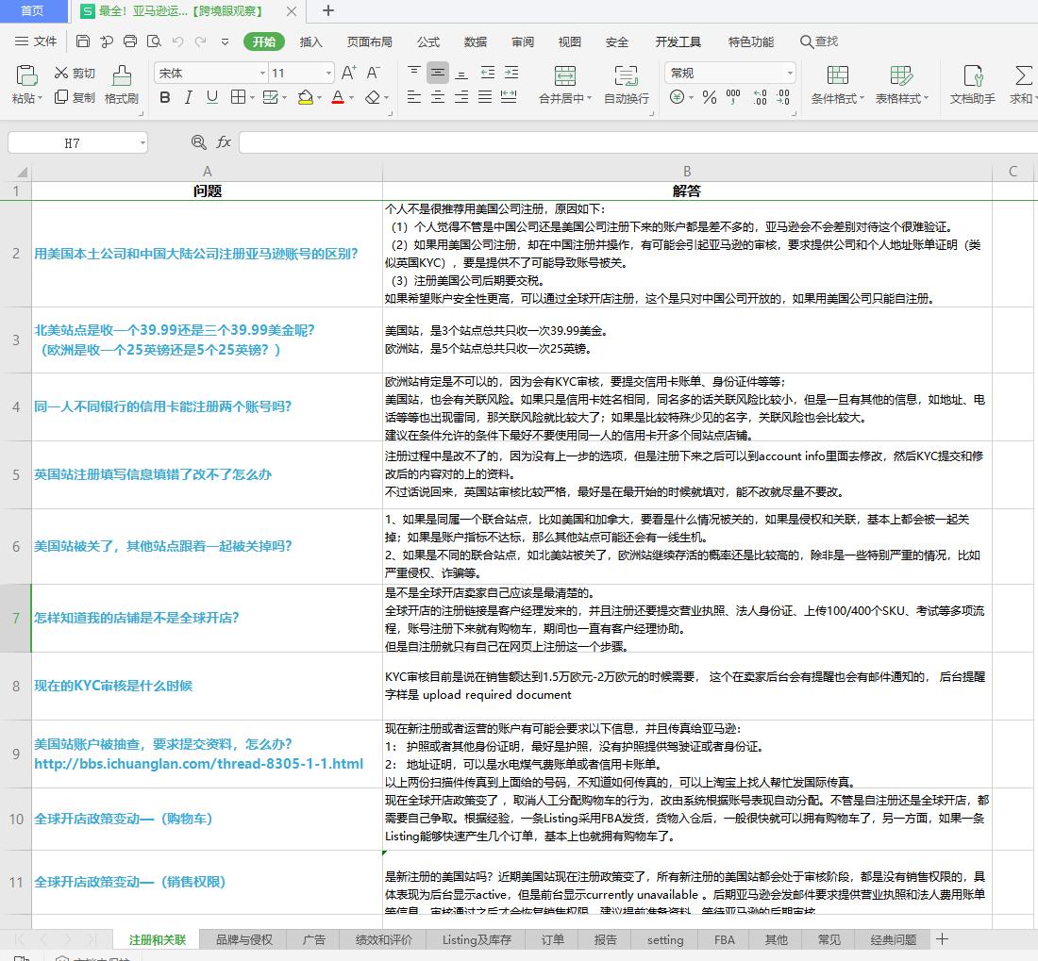Image resolution: width=1038 pixels, height=961 pixels.
Task: Open the bbs.ichuanglan.com thread link
Action: tap(198, 763)
